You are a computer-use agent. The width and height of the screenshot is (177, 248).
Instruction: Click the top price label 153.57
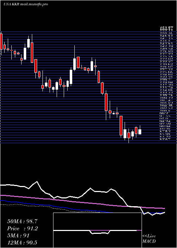click(166, 28)
